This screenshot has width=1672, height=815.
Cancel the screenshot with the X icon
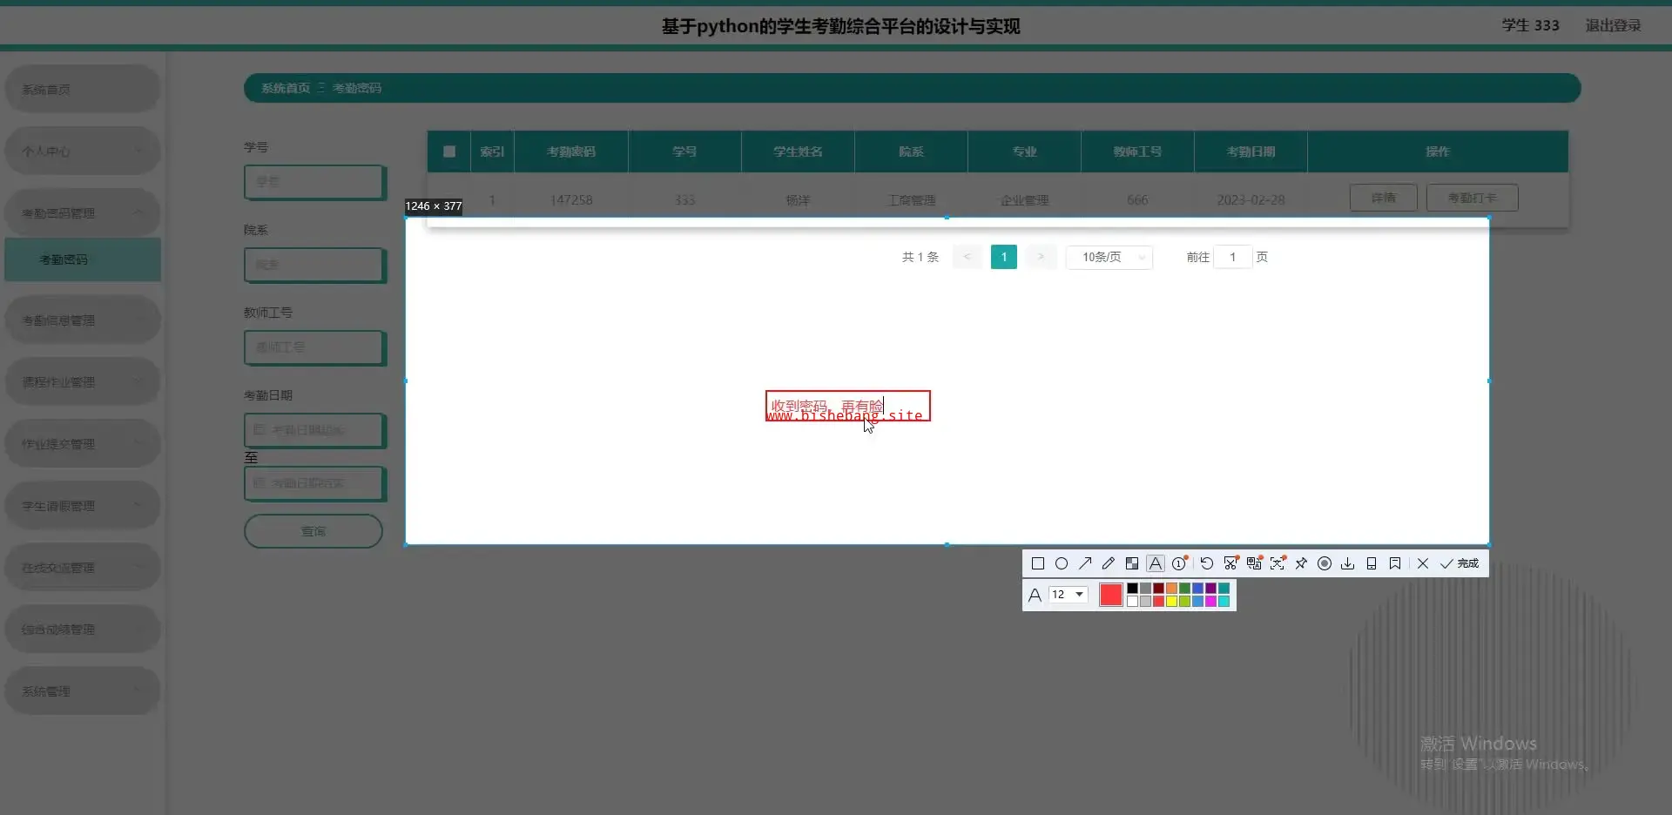click(1423, 563)
